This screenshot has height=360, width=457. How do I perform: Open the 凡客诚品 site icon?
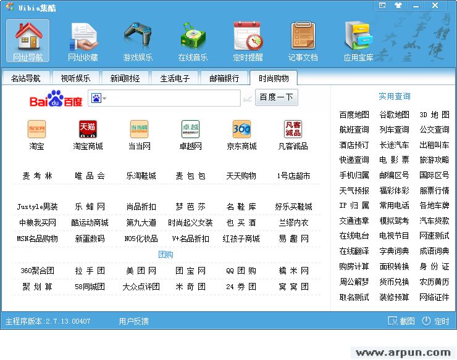(293, 129)
